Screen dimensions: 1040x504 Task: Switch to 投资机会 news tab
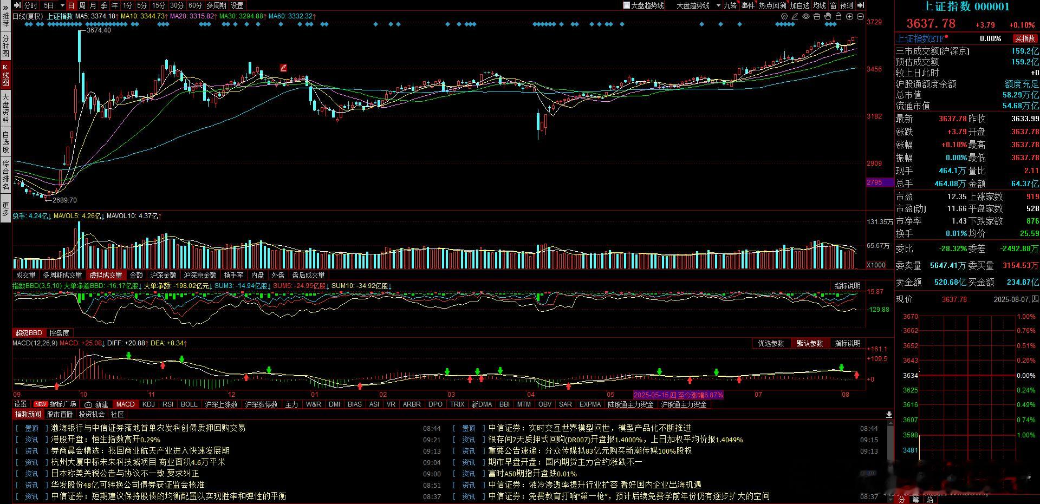pyautogui.click(x=92, y=414)
